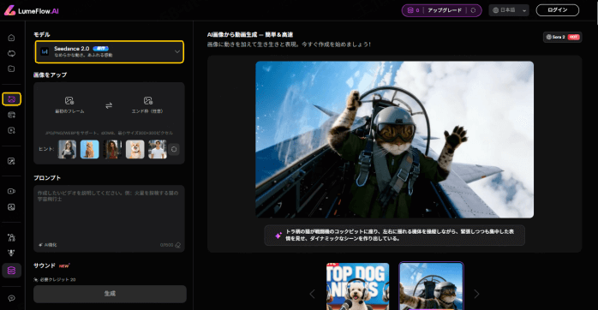Viewport: 598px width, 310px height.
Task: Click the refresh icon inside upgrade pill
Action: tap(473, 10)
